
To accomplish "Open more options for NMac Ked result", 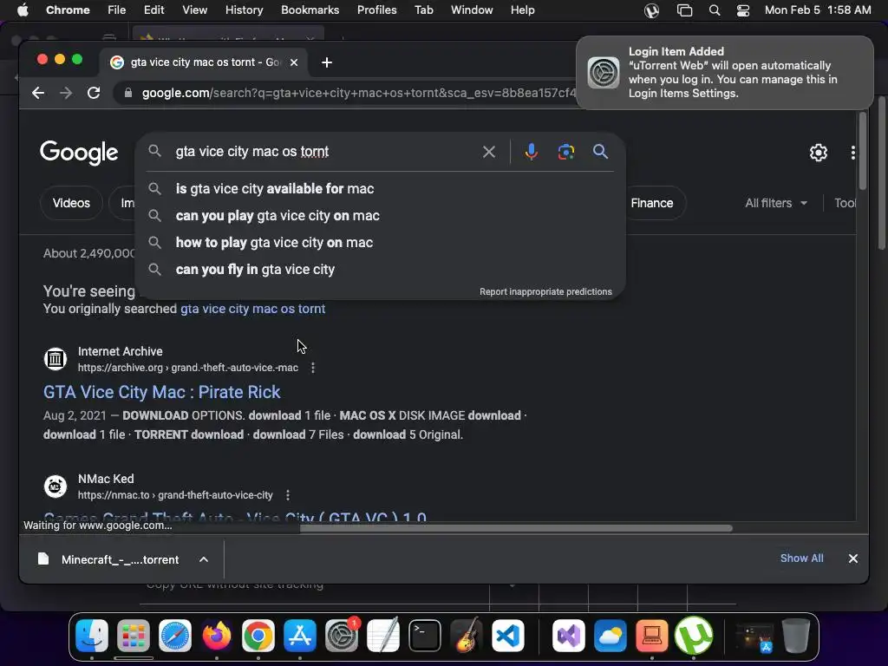I will 288,495.
